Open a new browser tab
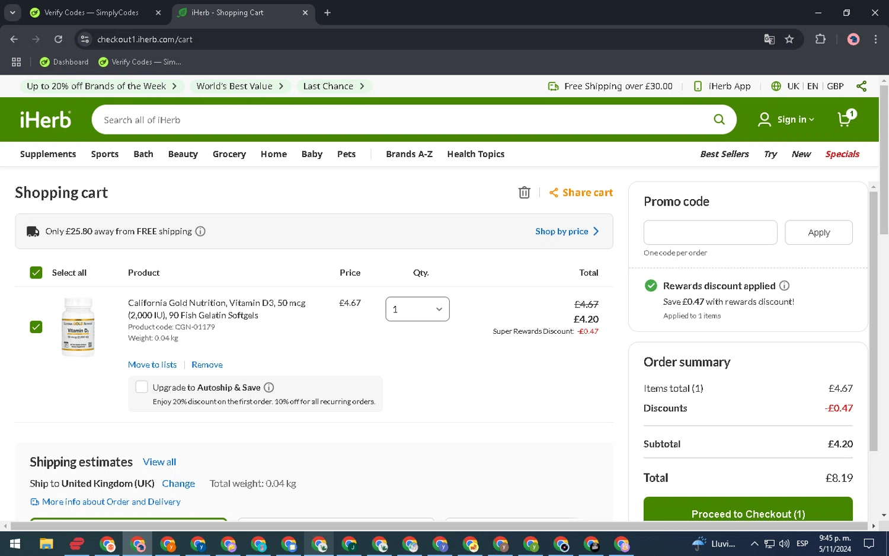 (327, 12)
